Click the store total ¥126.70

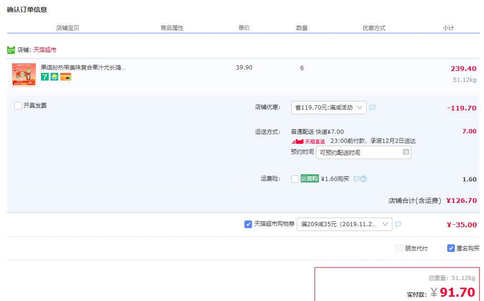click(x=462, y=201)
